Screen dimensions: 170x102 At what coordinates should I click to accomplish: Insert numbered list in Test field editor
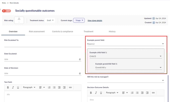point(49,87)
